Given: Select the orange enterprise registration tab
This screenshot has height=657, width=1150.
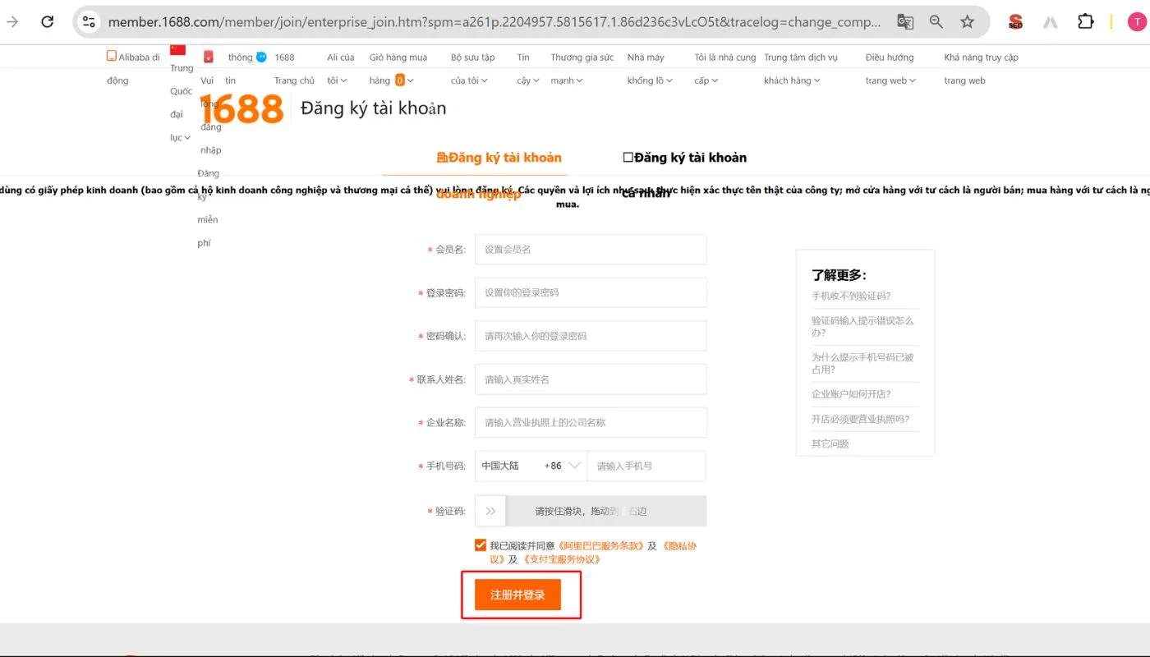Looking at the screenshot, I should pos(499,158).
